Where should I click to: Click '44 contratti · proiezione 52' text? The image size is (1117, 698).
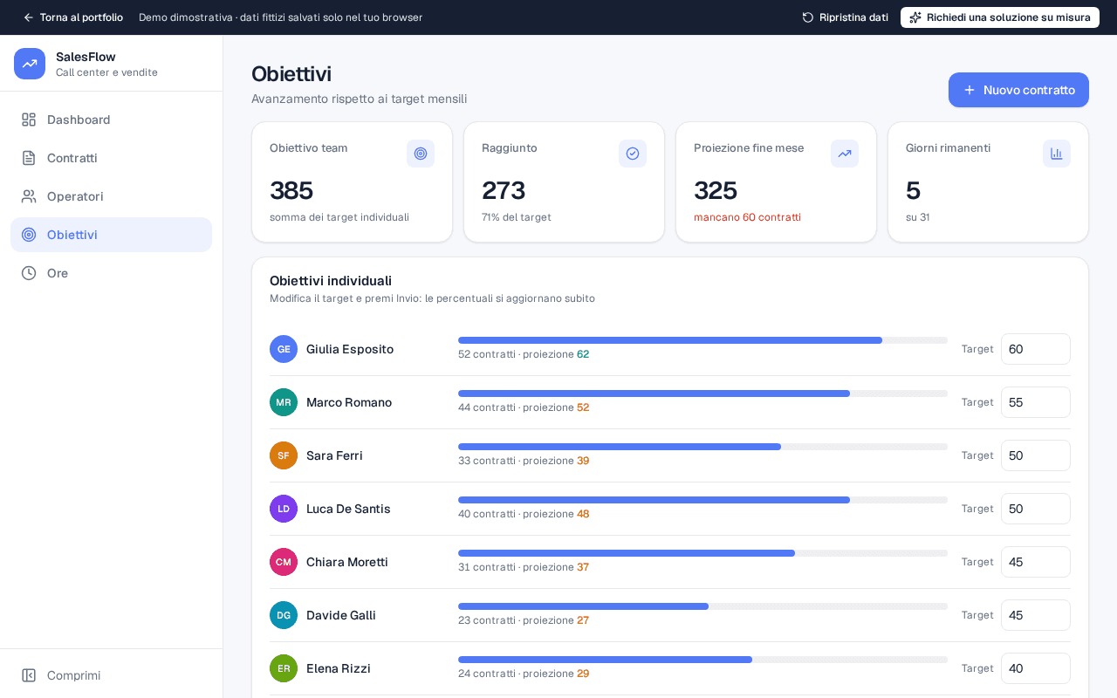tap(524, 407)
